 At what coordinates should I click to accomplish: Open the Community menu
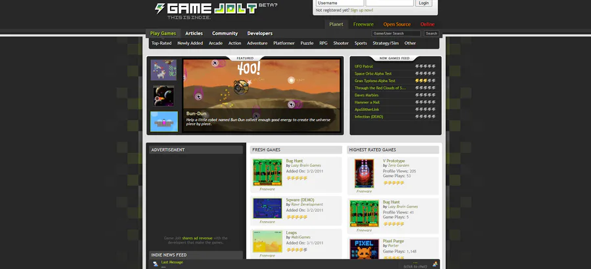[x=225, y=33]
